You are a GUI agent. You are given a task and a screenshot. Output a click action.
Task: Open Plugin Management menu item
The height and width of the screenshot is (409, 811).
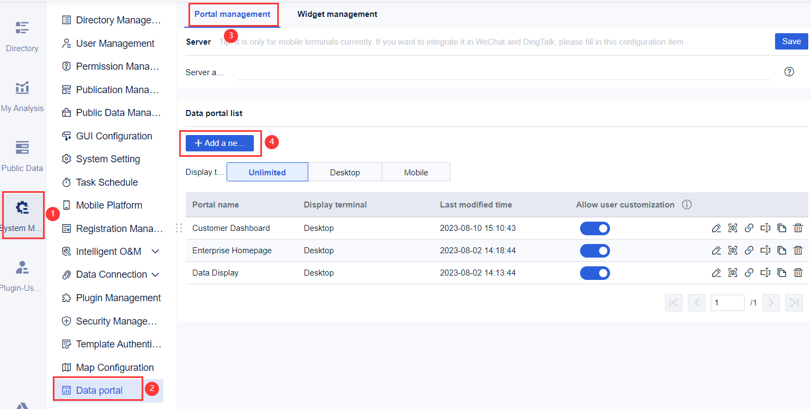111,298
